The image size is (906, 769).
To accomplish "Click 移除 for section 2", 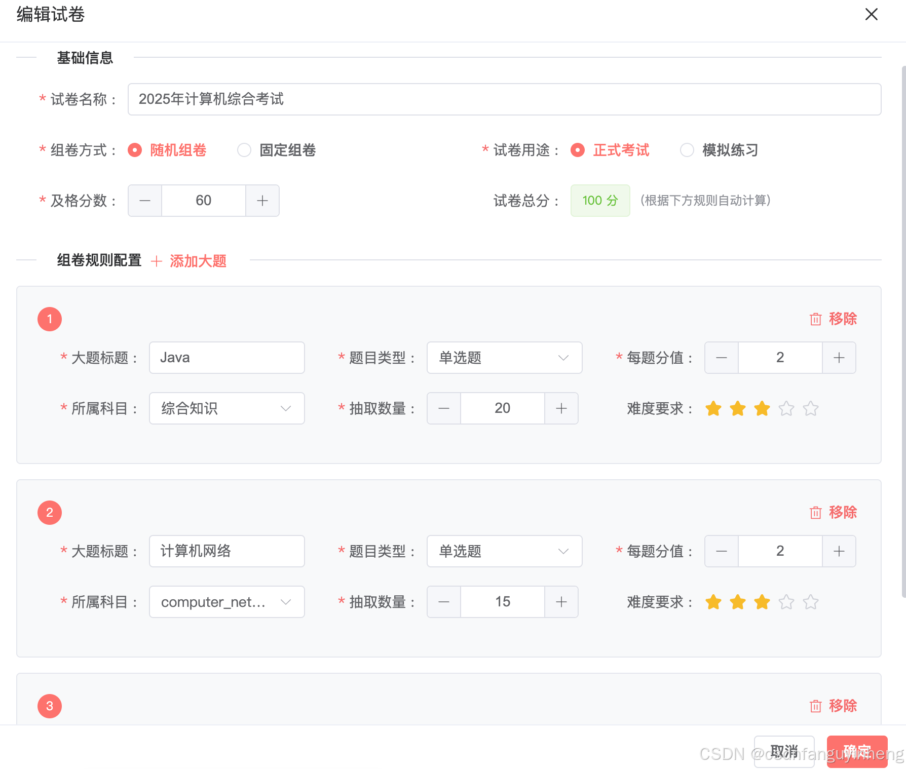I will (x=843, y=512).
